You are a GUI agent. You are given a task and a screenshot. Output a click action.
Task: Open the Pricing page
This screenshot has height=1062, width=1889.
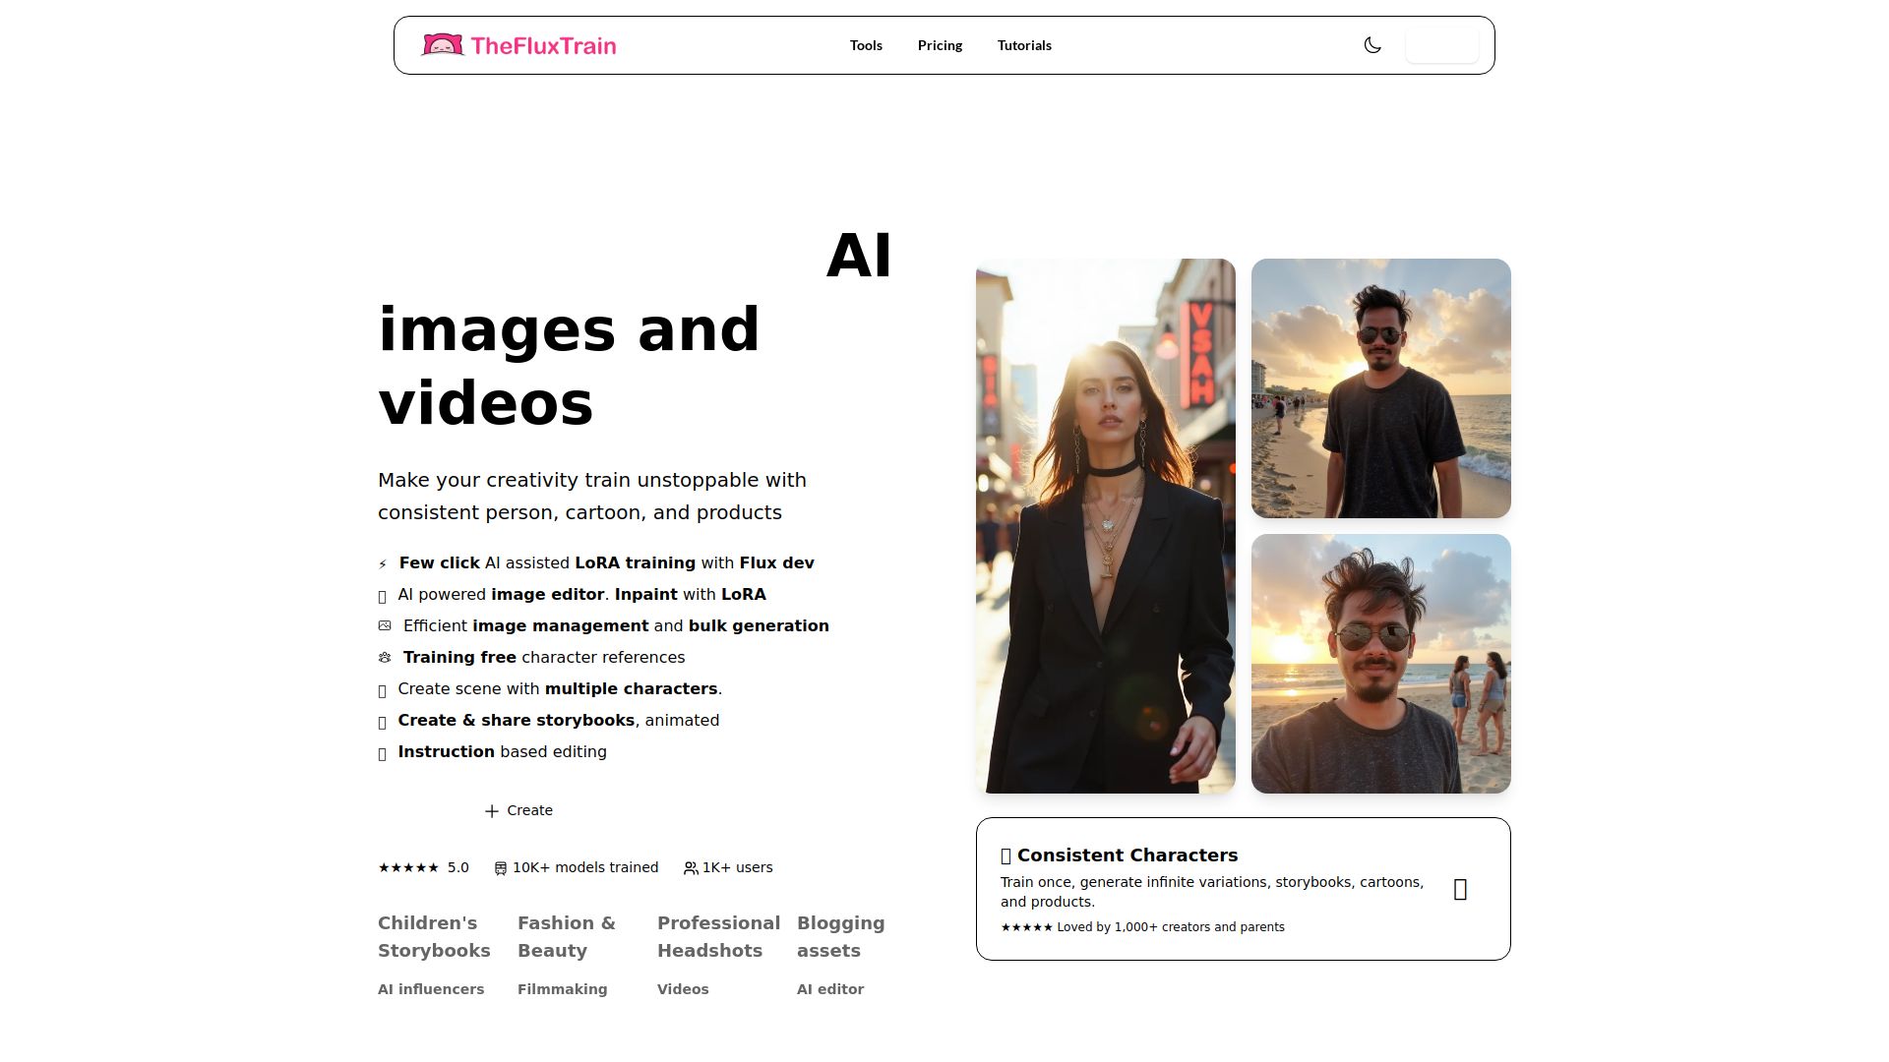tap(940, 45)
